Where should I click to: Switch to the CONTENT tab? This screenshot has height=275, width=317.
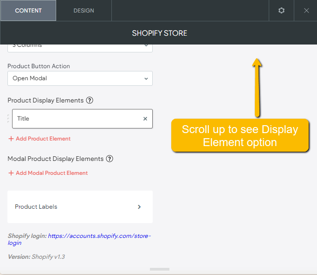pyautogui.click(x=28, y=11)
